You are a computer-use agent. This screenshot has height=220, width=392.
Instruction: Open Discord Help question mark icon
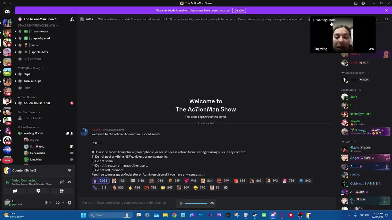click(363, 3)
